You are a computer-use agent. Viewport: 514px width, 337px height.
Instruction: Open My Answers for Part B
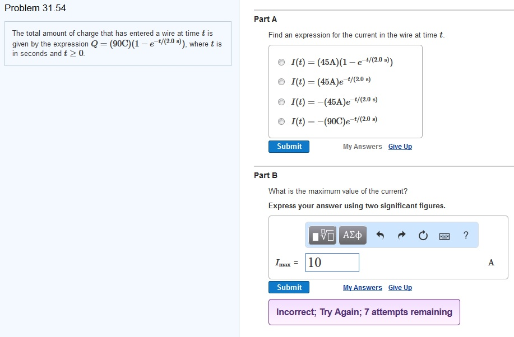pyautogui.click(x=362, y=287)
